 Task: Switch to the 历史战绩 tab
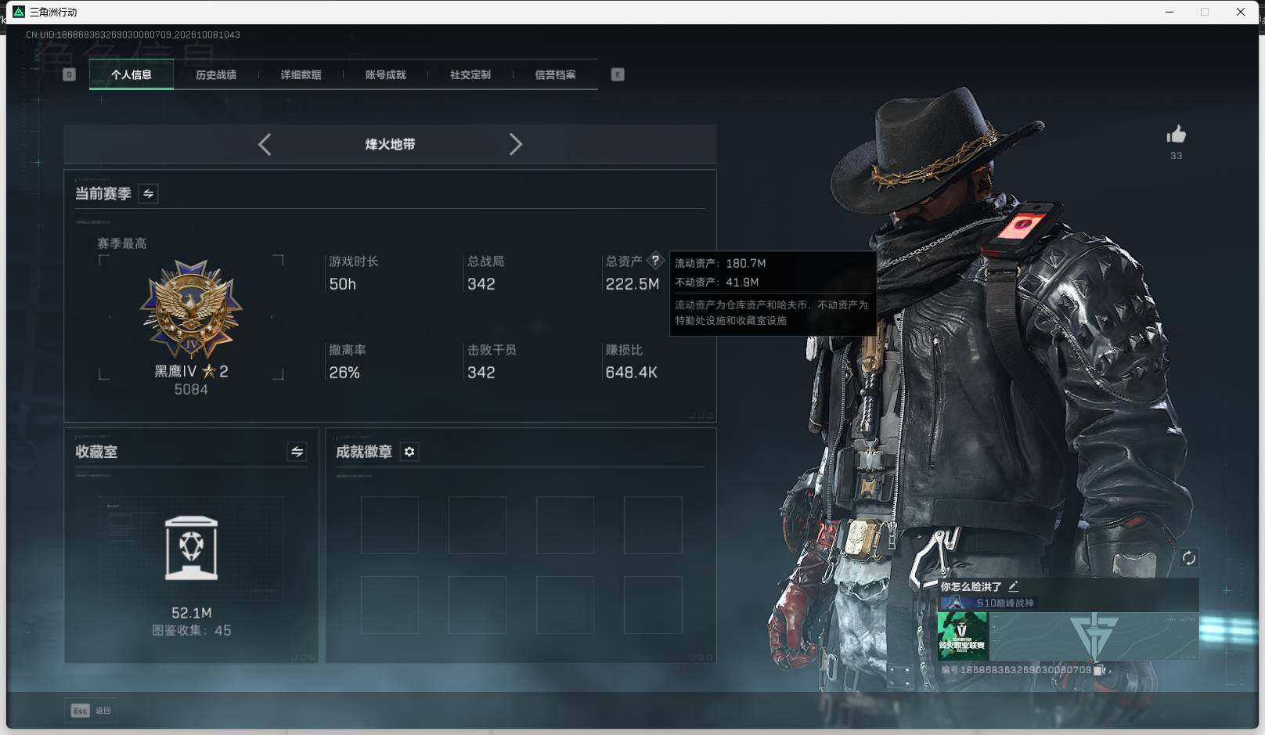click(216, 75)
